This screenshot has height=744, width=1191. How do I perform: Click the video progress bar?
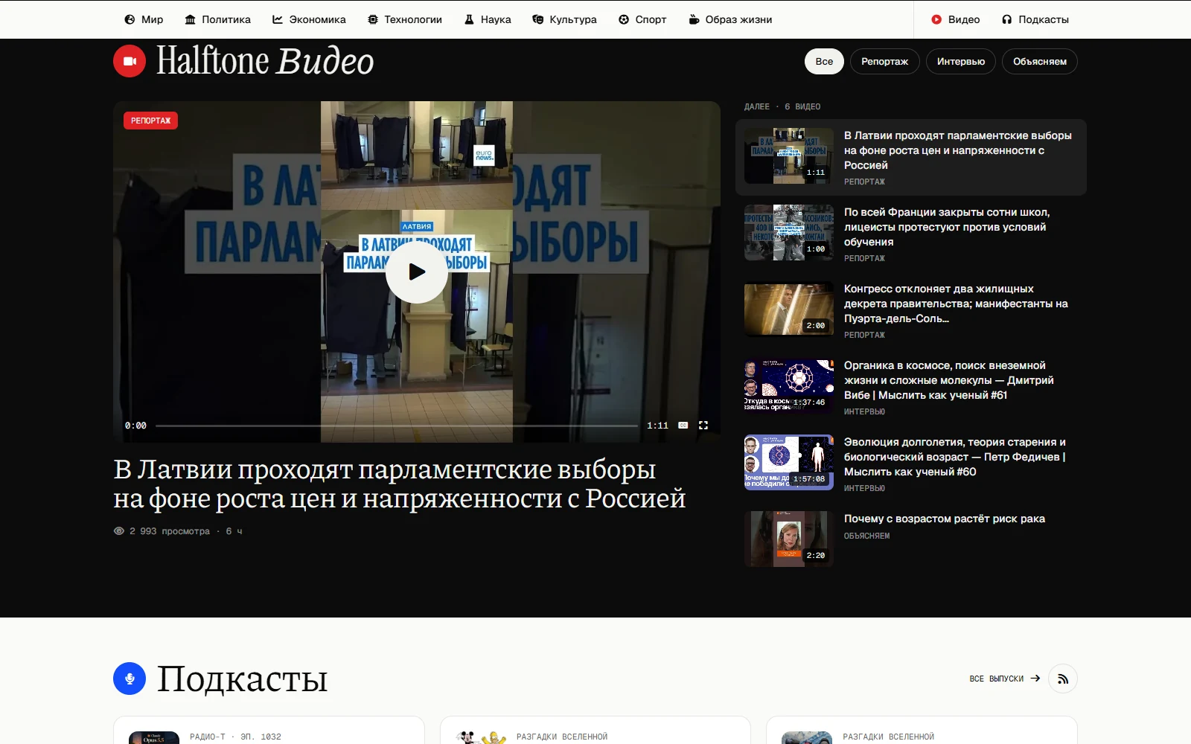[397, 426]
